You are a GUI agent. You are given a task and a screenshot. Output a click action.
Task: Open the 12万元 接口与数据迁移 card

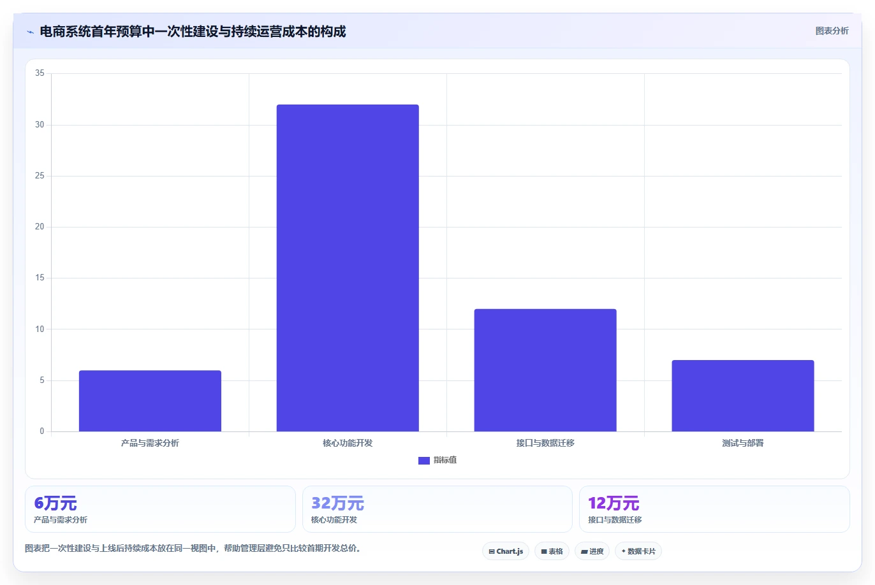[x=714, y=509]
